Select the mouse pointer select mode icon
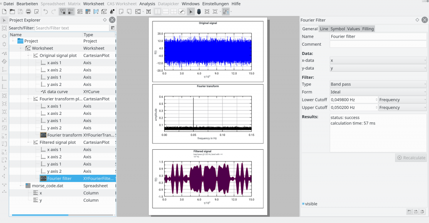This screenshot has height=223, width=429. click(x=191, y=12)
